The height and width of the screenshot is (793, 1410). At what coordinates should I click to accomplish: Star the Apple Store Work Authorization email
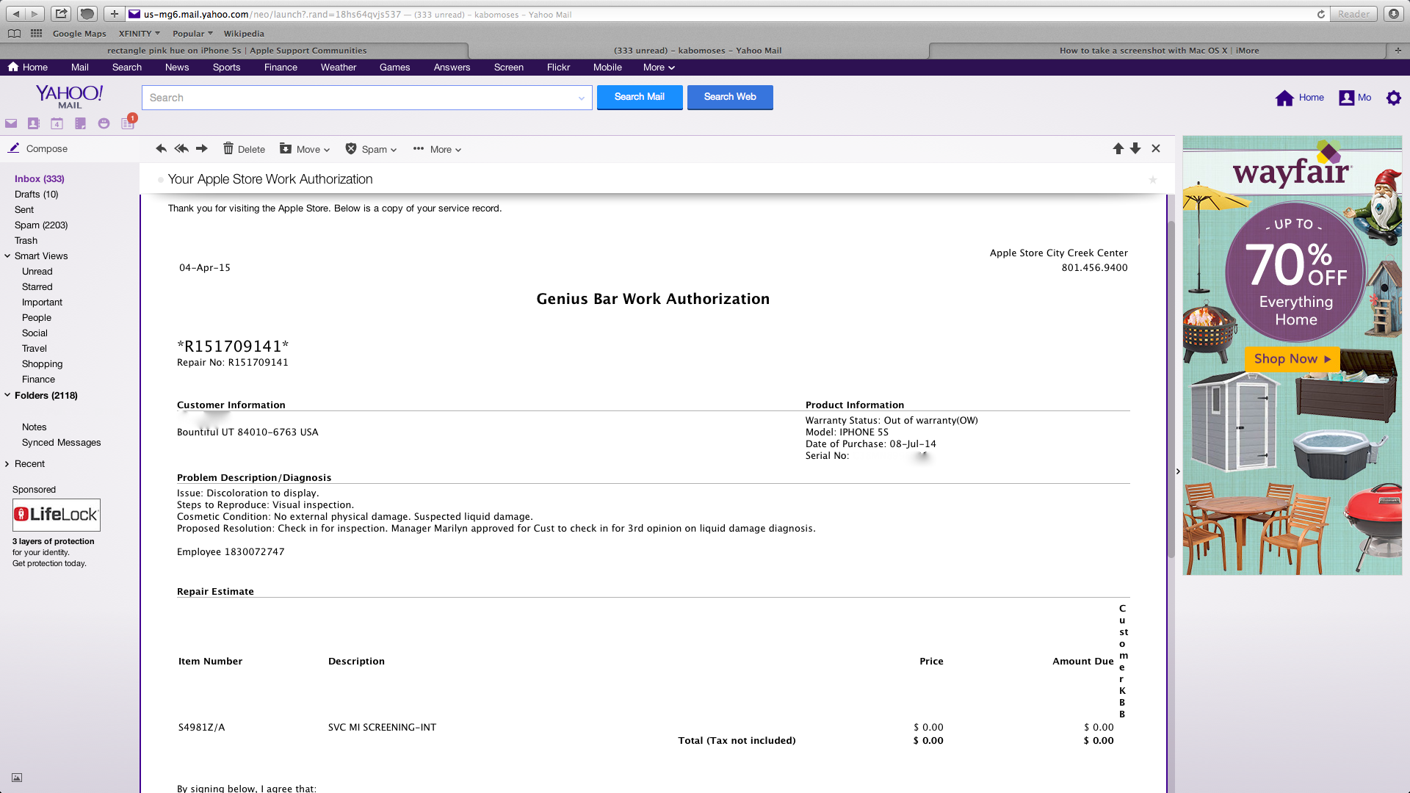click(1153, 180)
